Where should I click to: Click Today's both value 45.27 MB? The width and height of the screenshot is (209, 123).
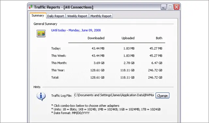156,48
